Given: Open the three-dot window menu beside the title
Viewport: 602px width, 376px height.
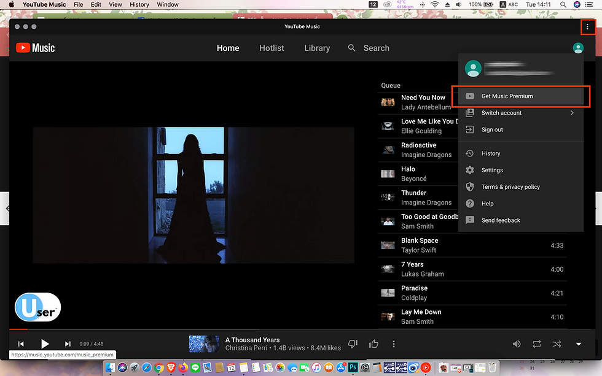Looking at the screenshot, I should pos(587,26).
